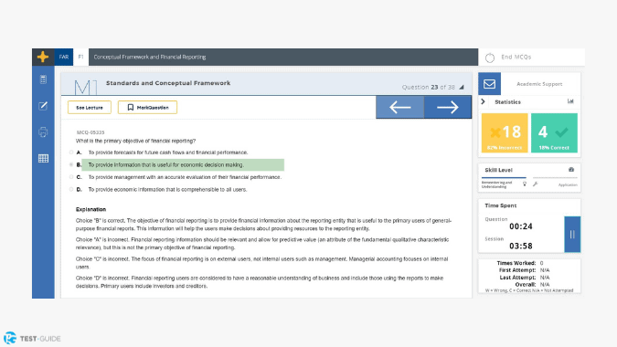
Task: Click the Skill Level camera icon
Action: [571, 170]
